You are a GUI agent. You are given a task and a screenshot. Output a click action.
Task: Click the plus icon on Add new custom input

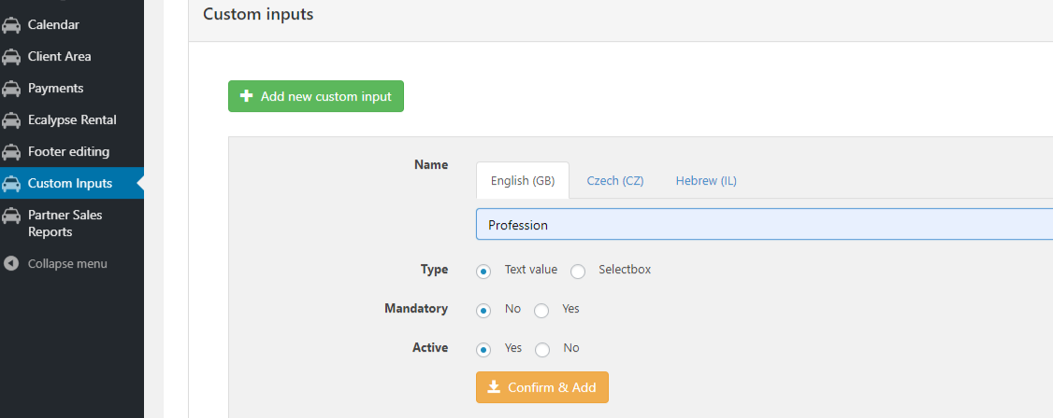[247, 96]
